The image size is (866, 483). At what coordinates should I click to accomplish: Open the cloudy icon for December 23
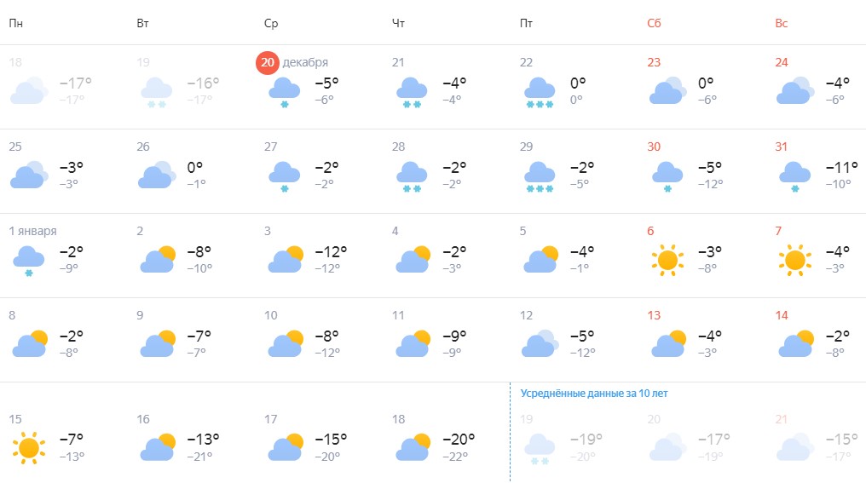pos(667,90)
